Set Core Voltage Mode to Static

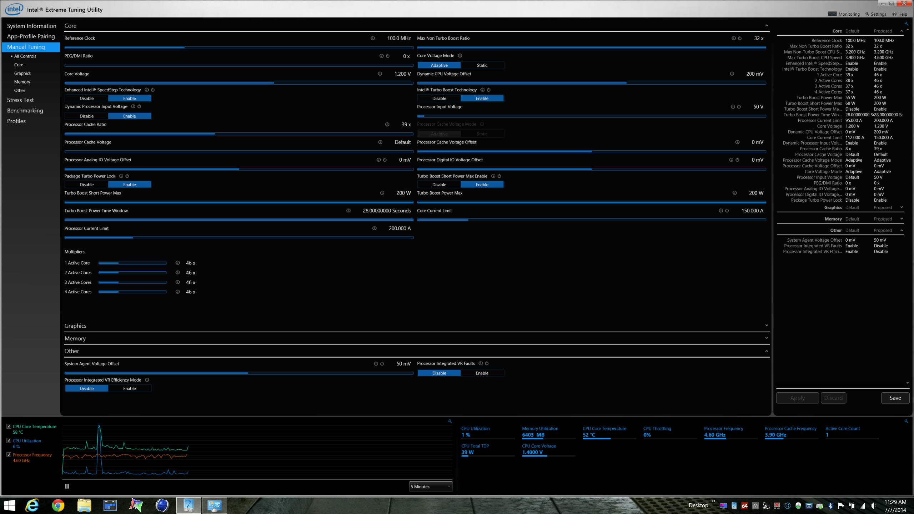click(482, 65)
